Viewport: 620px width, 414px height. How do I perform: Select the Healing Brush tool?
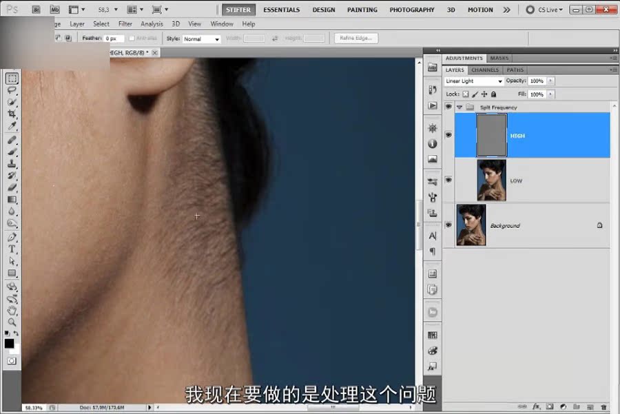(12, 140)
